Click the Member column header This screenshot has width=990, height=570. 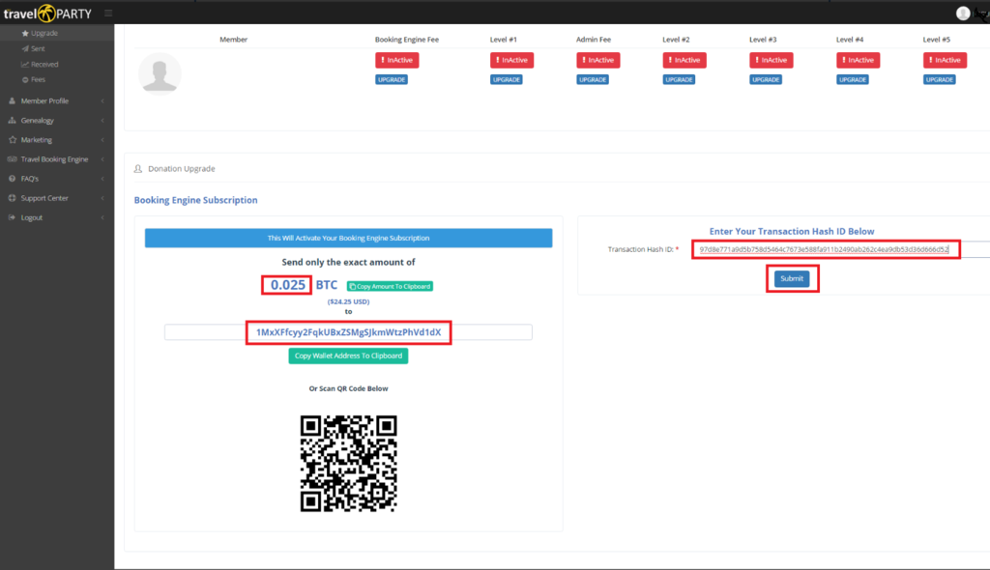tap(234, 40)
